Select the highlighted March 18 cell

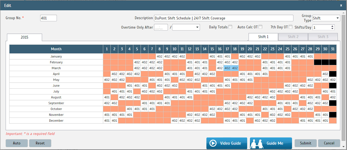235,68
